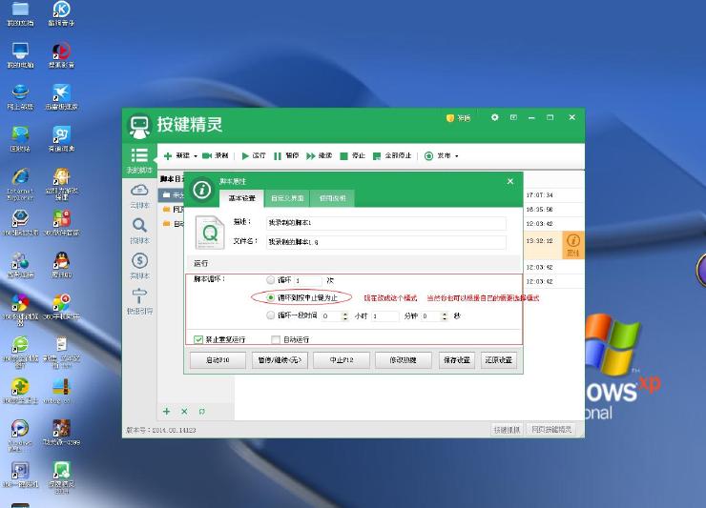Screen dimensions: 706x508
Task: Enable the 自动运行 checkbox
Action: tap(276, 339)
